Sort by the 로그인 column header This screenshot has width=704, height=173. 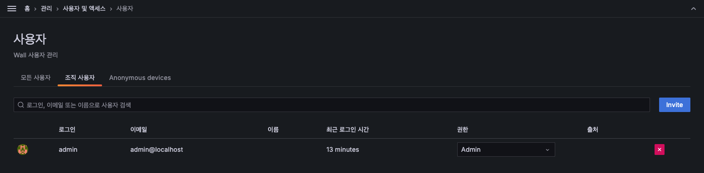67,130
